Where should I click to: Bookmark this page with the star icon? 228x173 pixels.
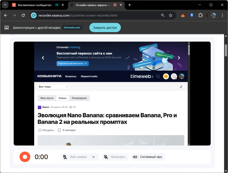pyautogui.click(x=170, y=15)
